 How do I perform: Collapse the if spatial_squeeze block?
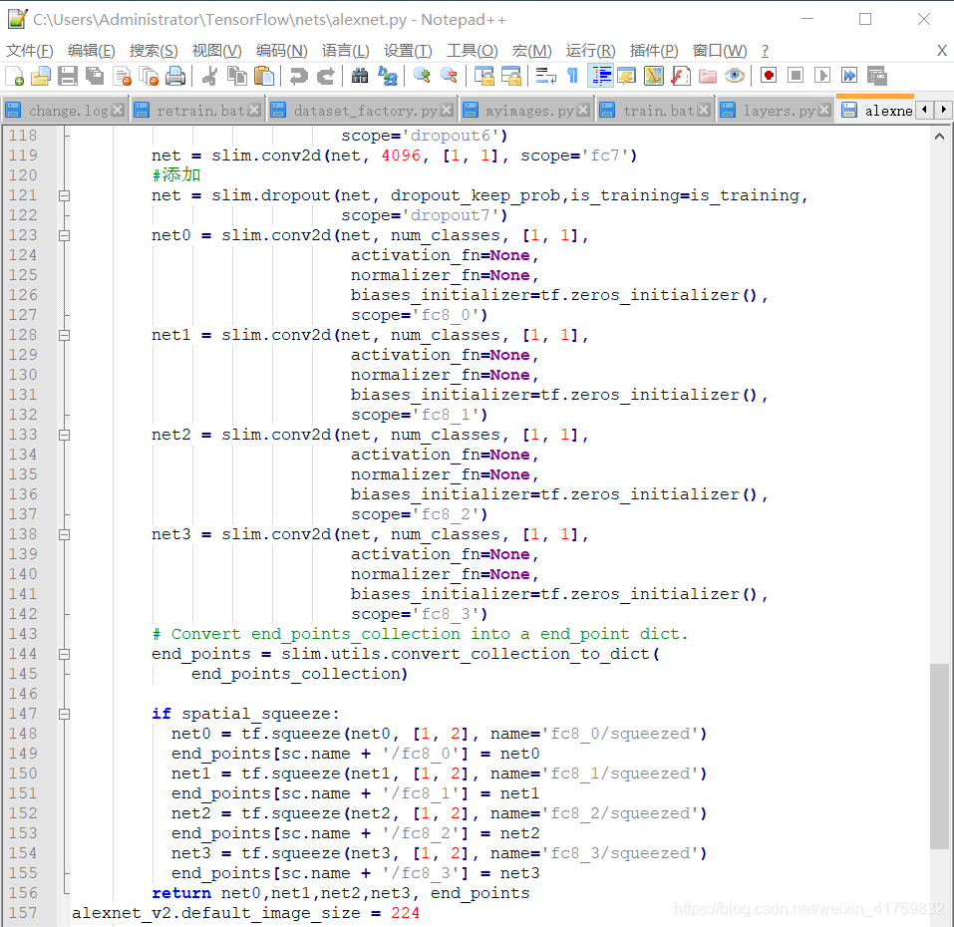click(x=64, y=713)
